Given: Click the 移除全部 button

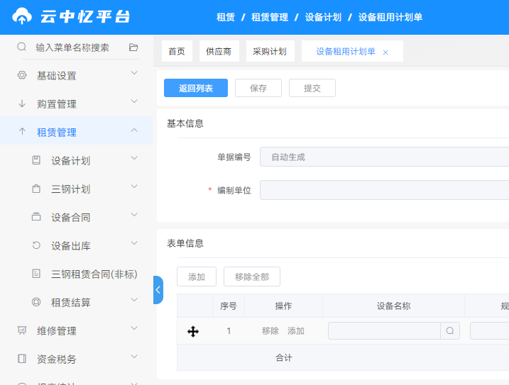Looking at the screenshot, I should (x=251, y=277).
